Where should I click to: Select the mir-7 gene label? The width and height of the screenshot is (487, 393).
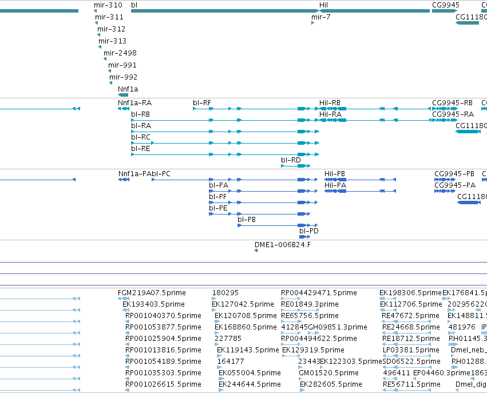321,17
